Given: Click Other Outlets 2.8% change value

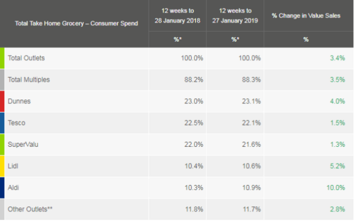Looking at the screenshot, I should point(337,209).
